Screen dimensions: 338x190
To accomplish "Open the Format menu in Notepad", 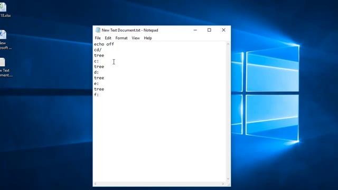I will coord(121,38).
